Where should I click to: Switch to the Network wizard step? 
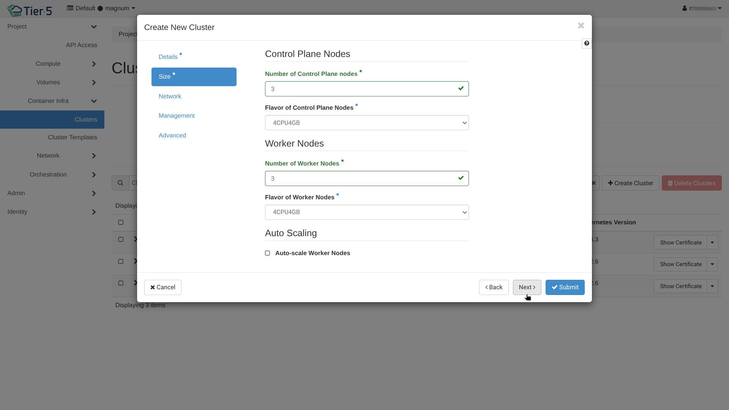pyautogui.click(x=170, y=96)
